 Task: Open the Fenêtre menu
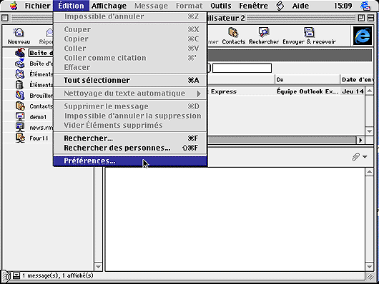(x=253, y=6)
